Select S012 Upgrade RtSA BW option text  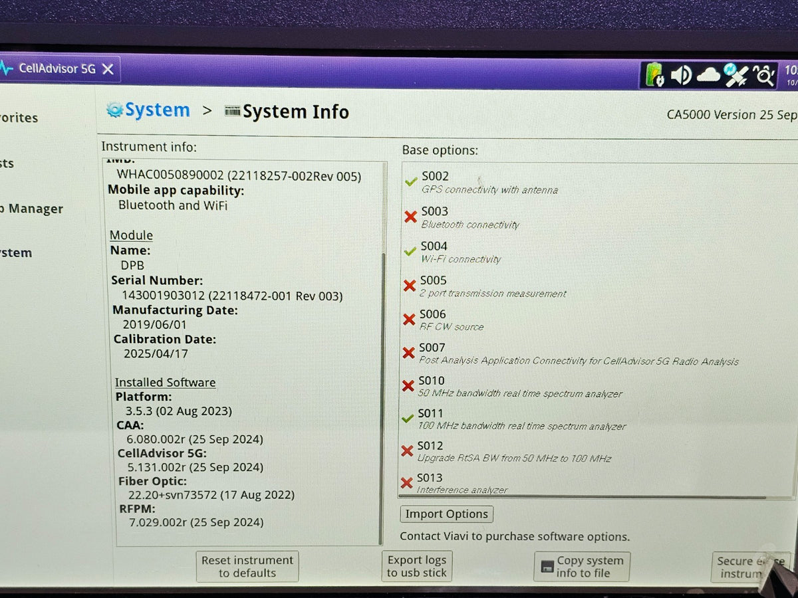514,451
